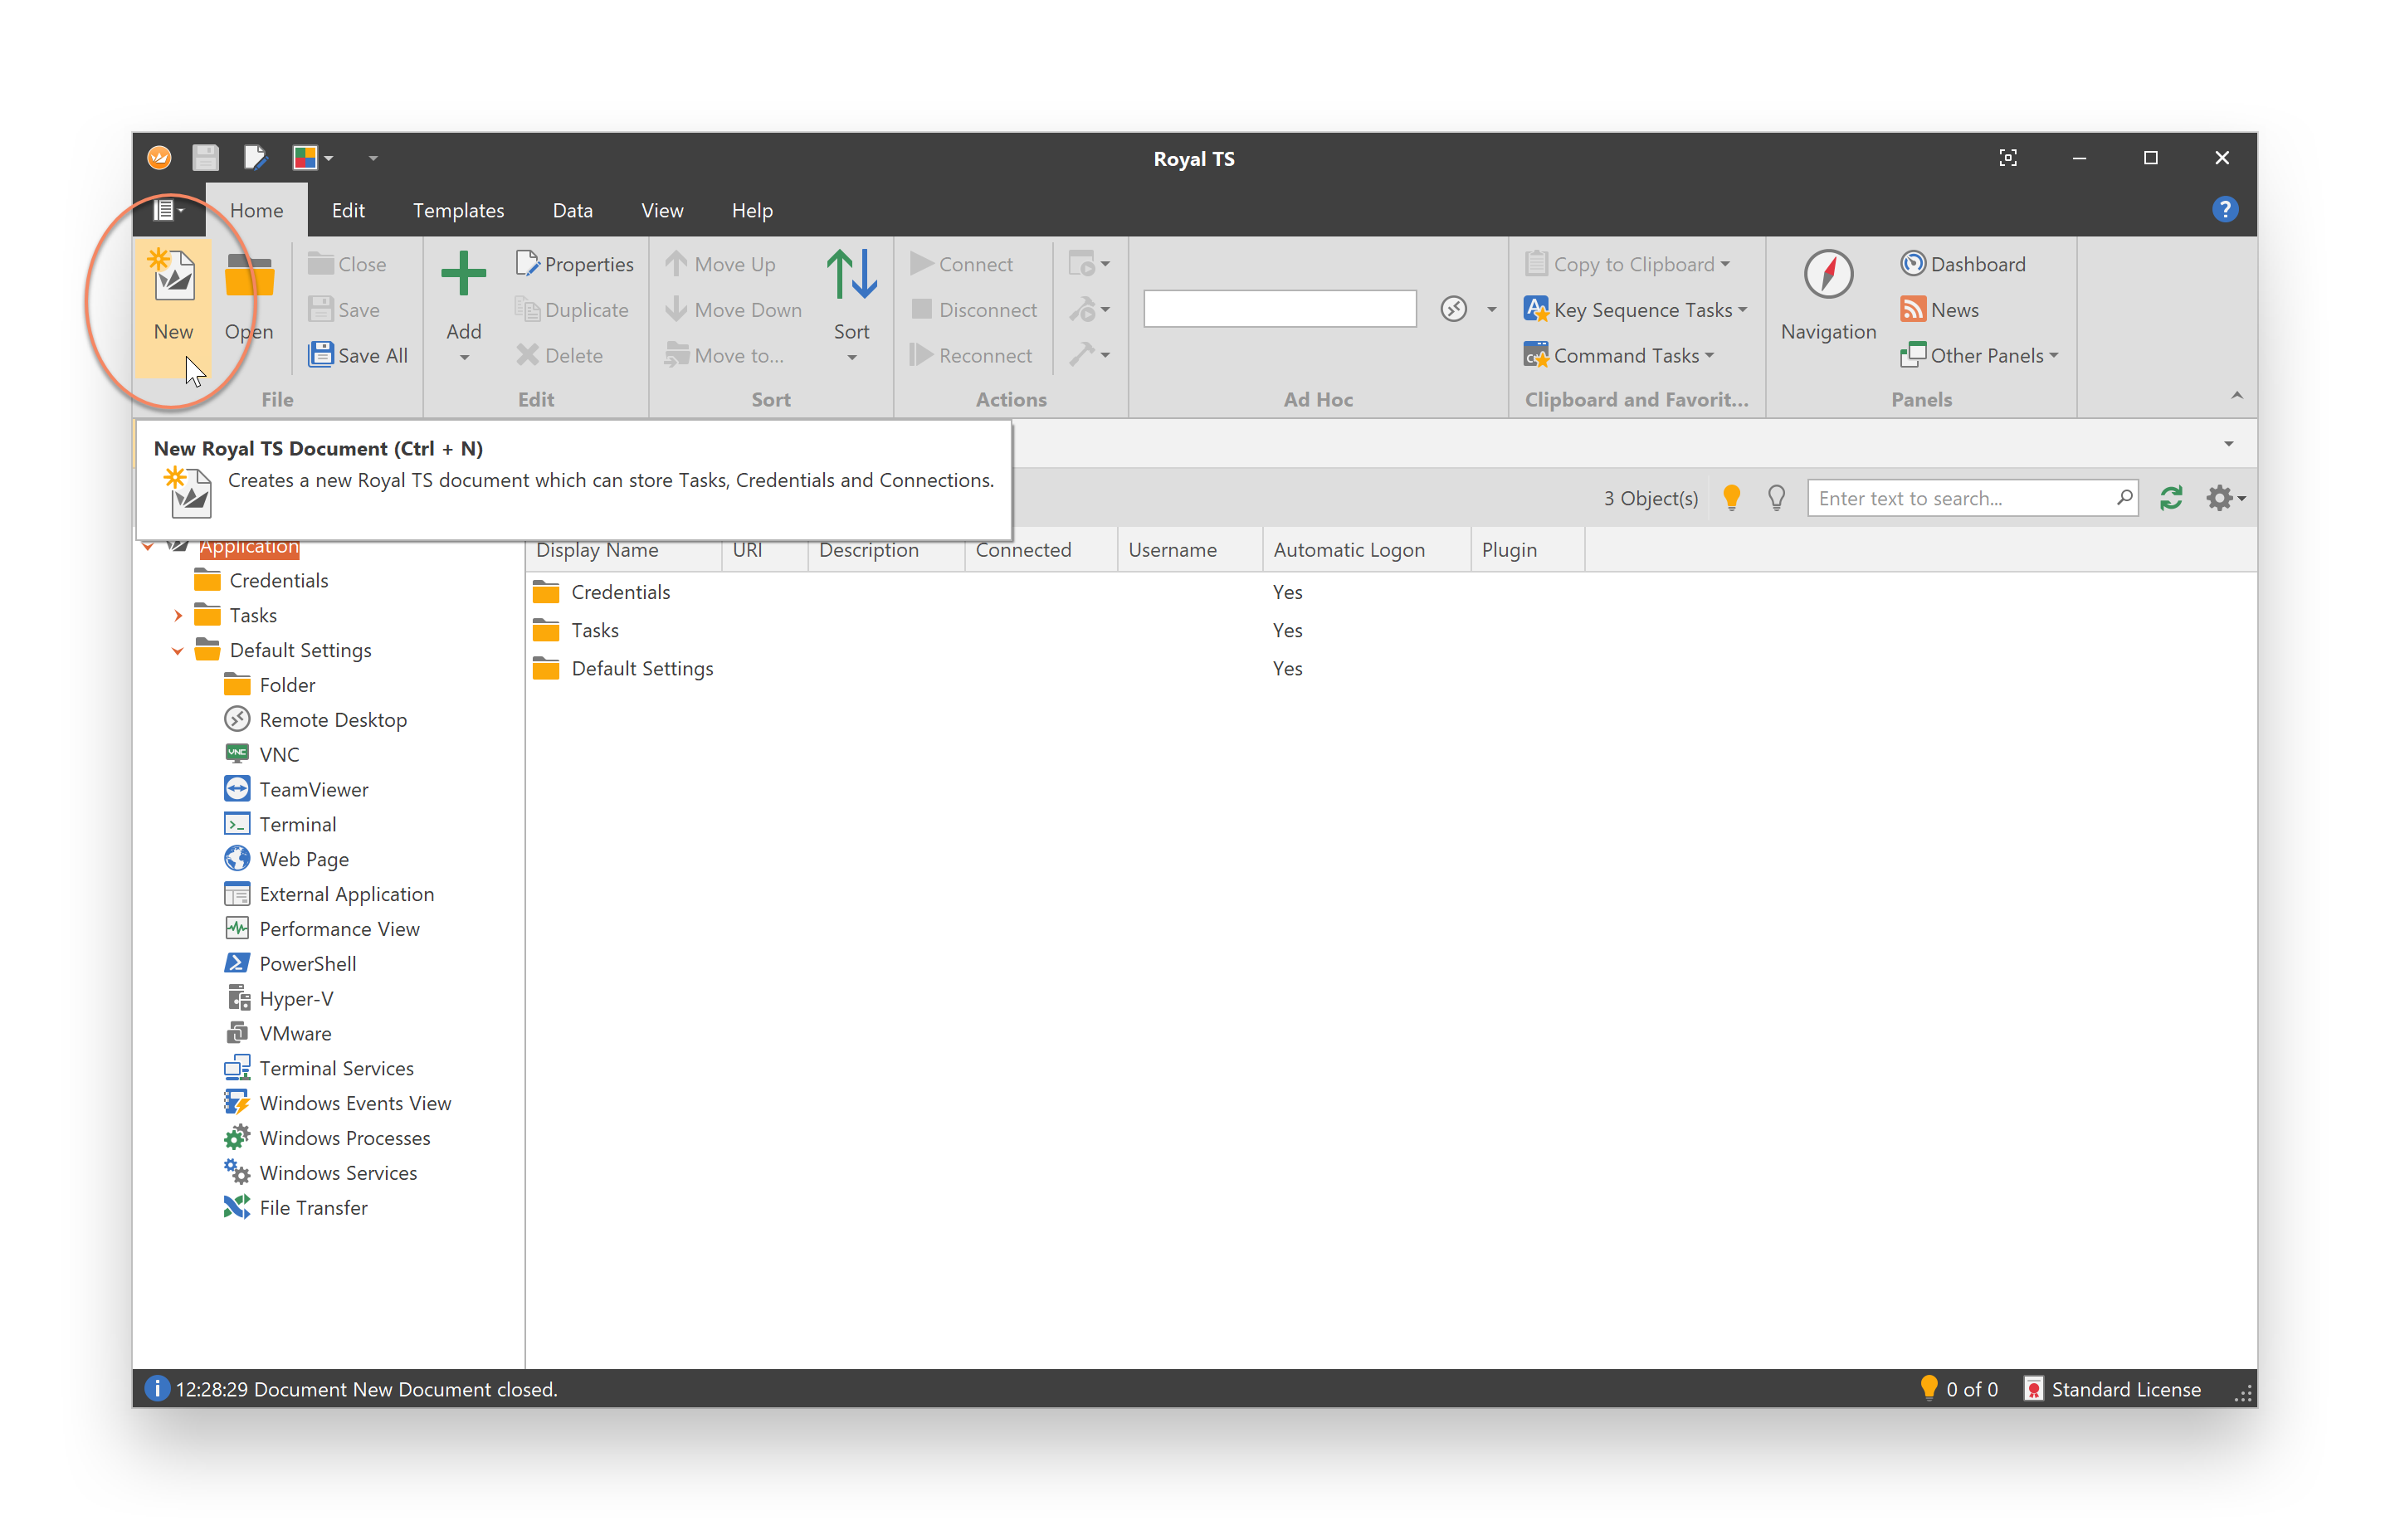This screenshot has width=2390, height=1540.
Task: Click the Command Tasks icon
Action: pyautogui.click(x=1536, y=355)
